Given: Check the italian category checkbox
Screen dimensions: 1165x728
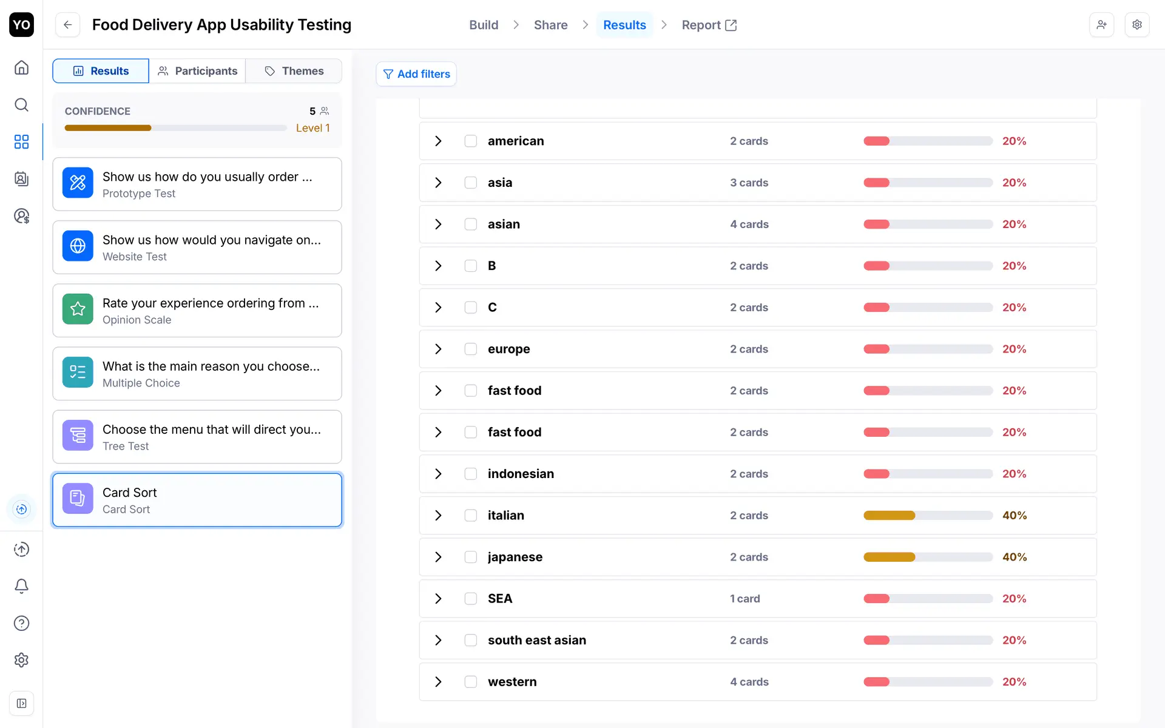Looking at the screenshot, I should [x=470, y=515].
